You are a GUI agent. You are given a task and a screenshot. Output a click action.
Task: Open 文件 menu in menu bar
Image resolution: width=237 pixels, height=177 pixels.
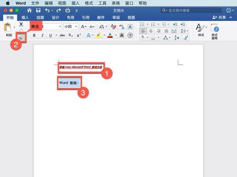(35, 3)
